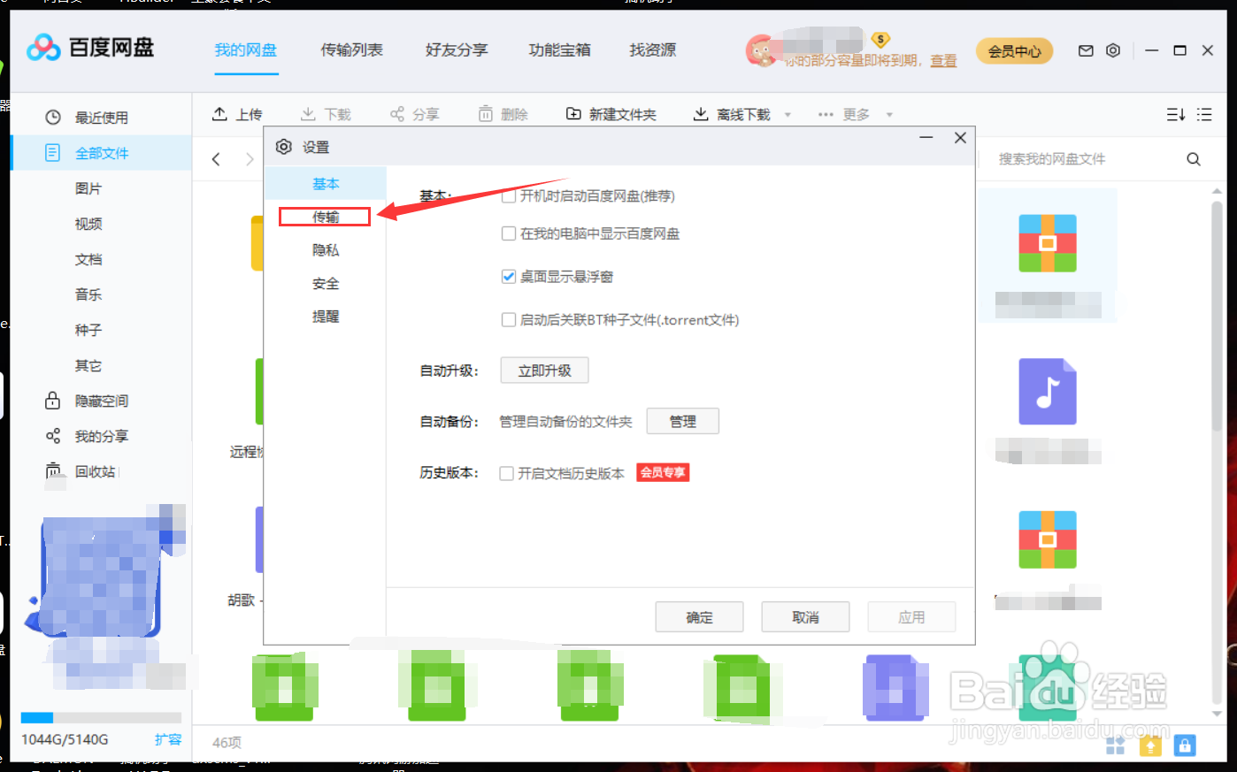
Task: Select 提醒 settings category
Action: click(x=326, y=317)
